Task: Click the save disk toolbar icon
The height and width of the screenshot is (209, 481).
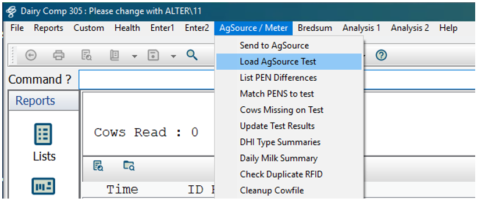Action: pyautogui.click(x=154, y=55)
